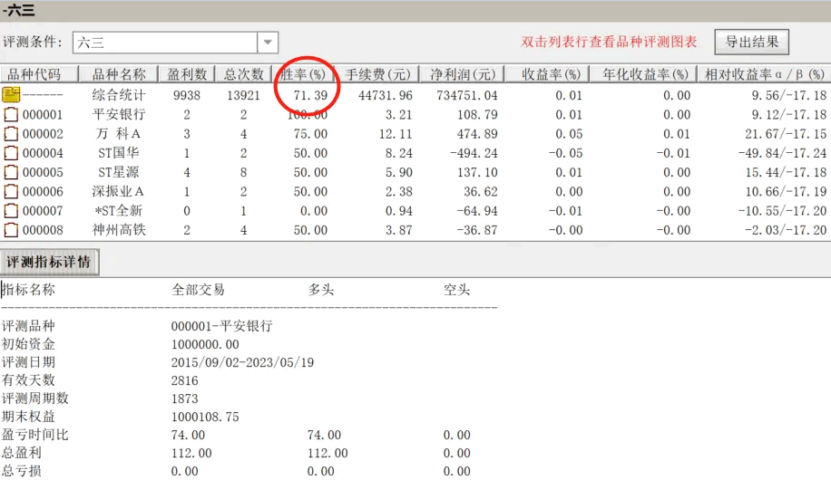Select the 综合统计 row name

coord(119,95)
